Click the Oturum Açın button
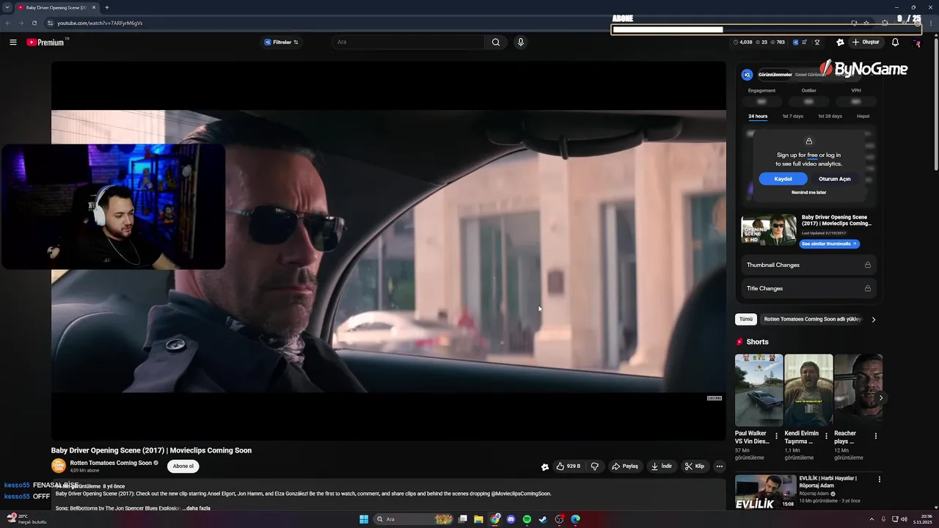 [835, 179]
